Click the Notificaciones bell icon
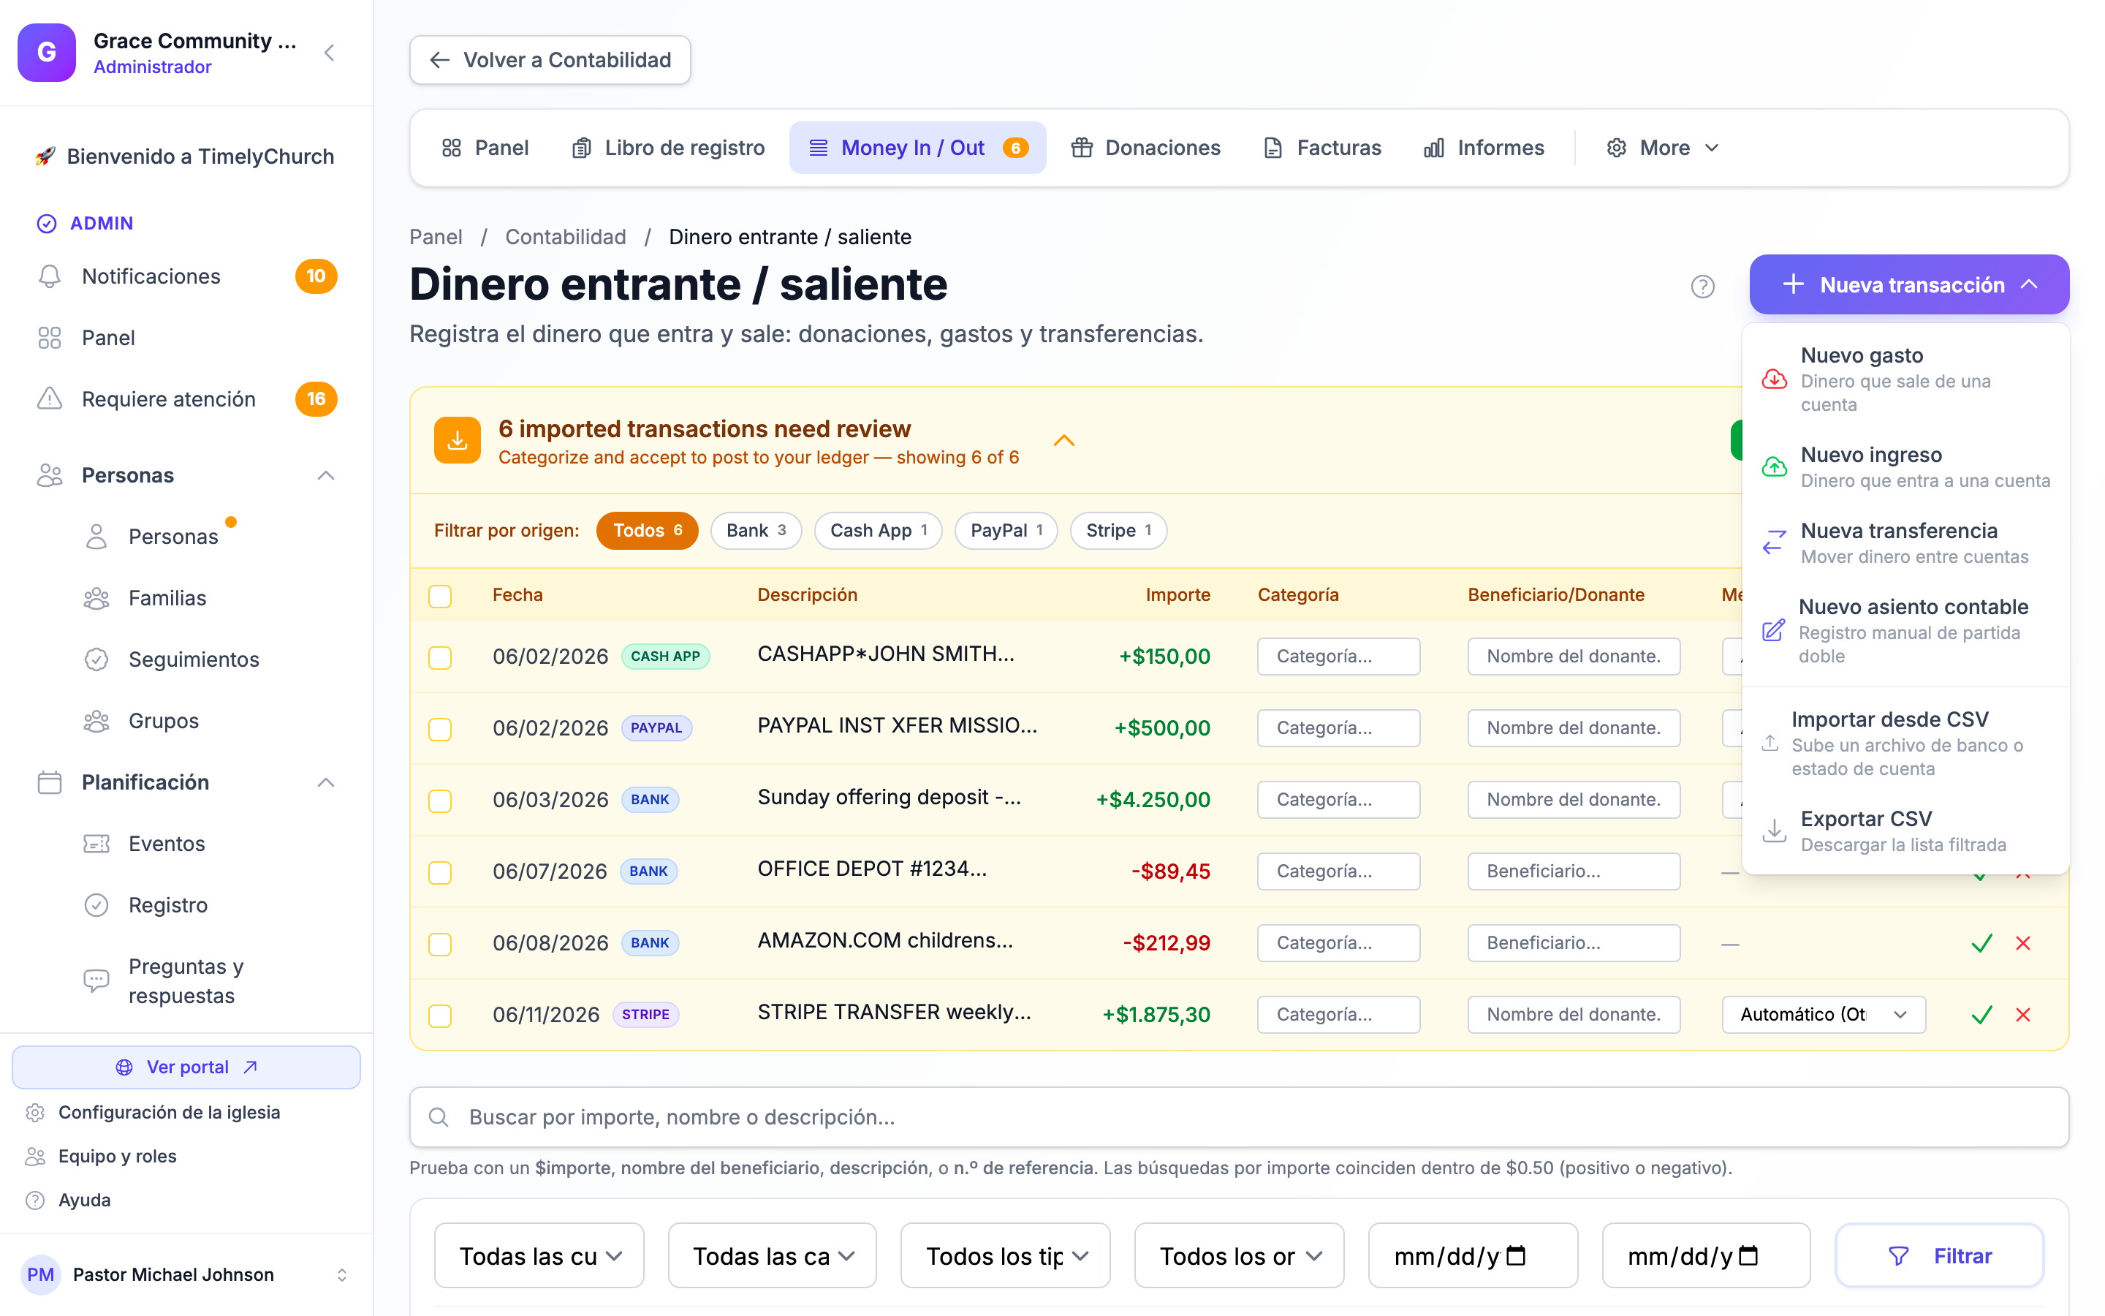 click(50, 276)
